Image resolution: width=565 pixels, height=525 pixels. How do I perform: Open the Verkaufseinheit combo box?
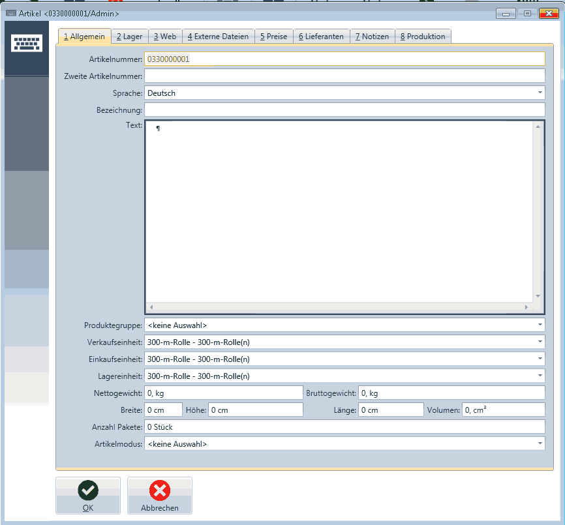(540, 342)
